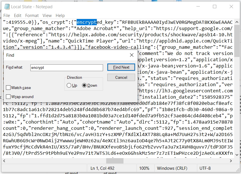
Task: Click the UTF-8 encoding indicator
Action: click(x=205, y=168)
